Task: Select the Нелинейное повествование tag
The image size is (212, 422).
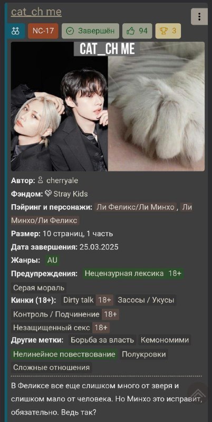Action: click(x=64, y=354)
